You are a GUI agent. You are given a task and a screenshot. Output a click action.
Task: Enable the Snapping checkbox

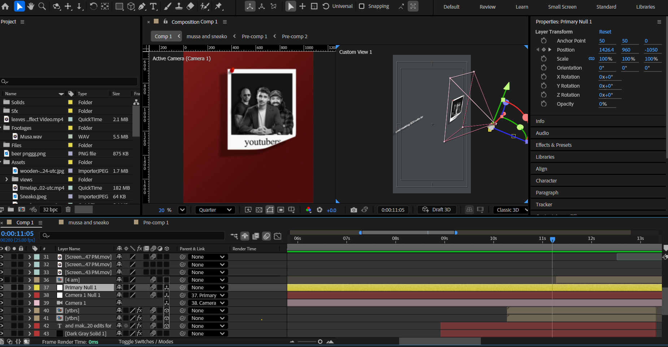coord(361,6)
